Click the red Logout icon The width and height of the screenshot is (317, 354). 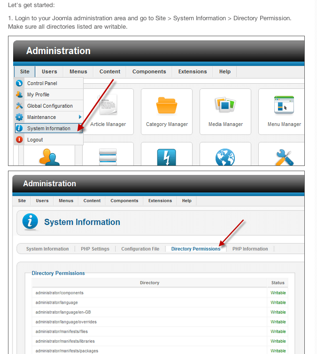(19, 140)
